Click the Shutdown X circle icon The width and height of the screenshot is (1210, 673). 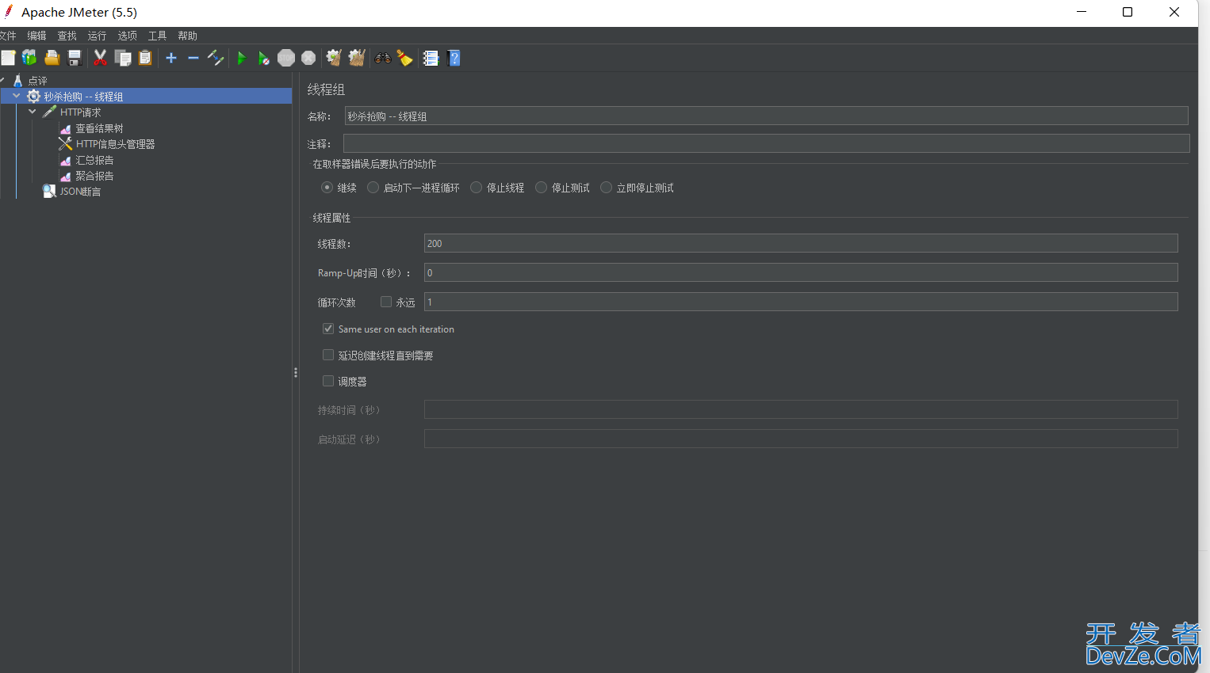(x=308, y=58)
